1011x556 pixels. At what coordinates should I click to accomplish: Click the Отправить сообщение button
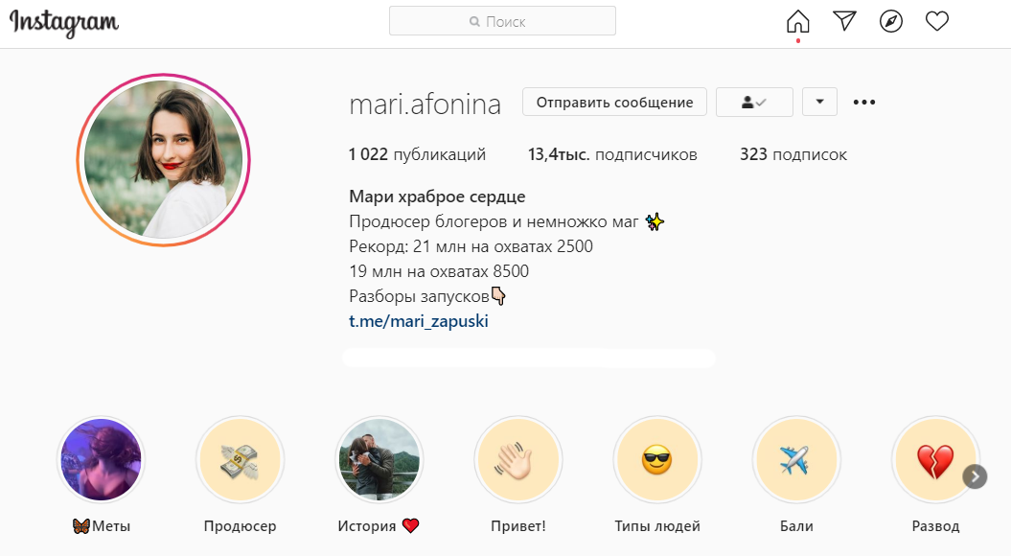pos(614,102)
